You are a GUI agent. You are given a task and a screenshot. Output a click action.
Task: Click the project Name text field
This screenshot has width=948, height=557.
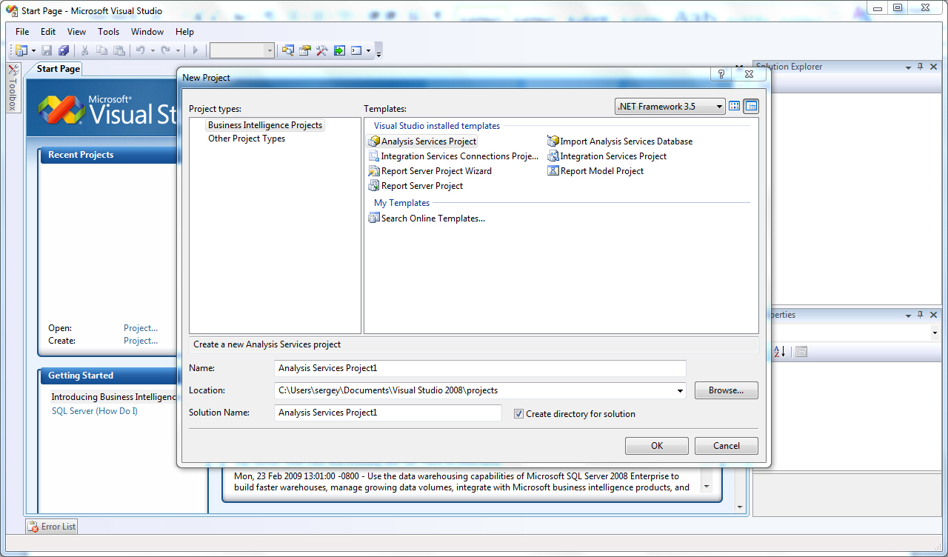click(x=480, y=368)
